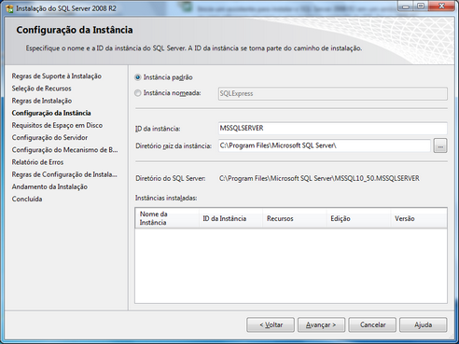Select the Instância nomeada radio button
This screenshot has width=459, height=344.
138,93
